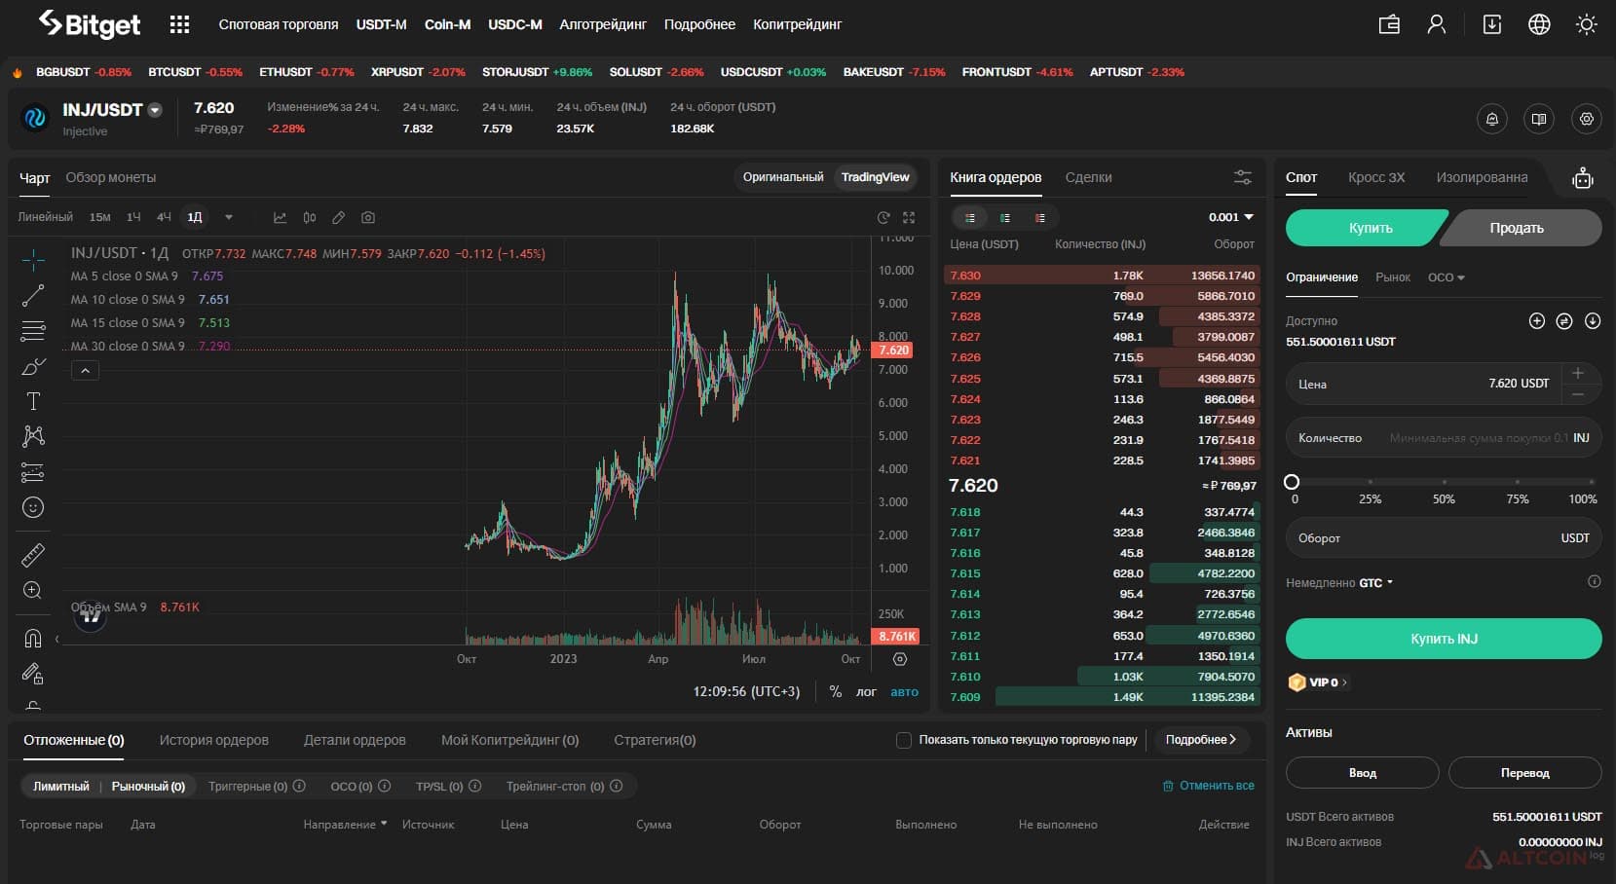
Task: Click the 'Ввод' deposit button
Action: click(1362, 773)
